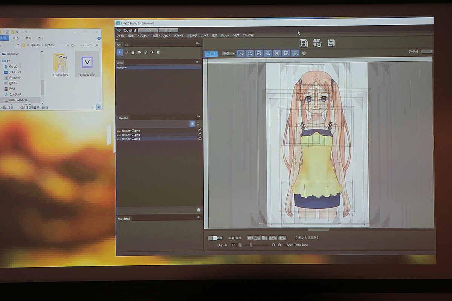The width and height of the screenshot is (452, 301).
Task: Click the trash icon in resource panel
Action: tap(199, 210)
